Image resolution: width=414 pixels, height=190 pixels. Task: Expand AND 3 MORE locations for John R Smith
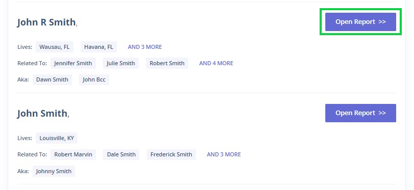click(145, 47)
